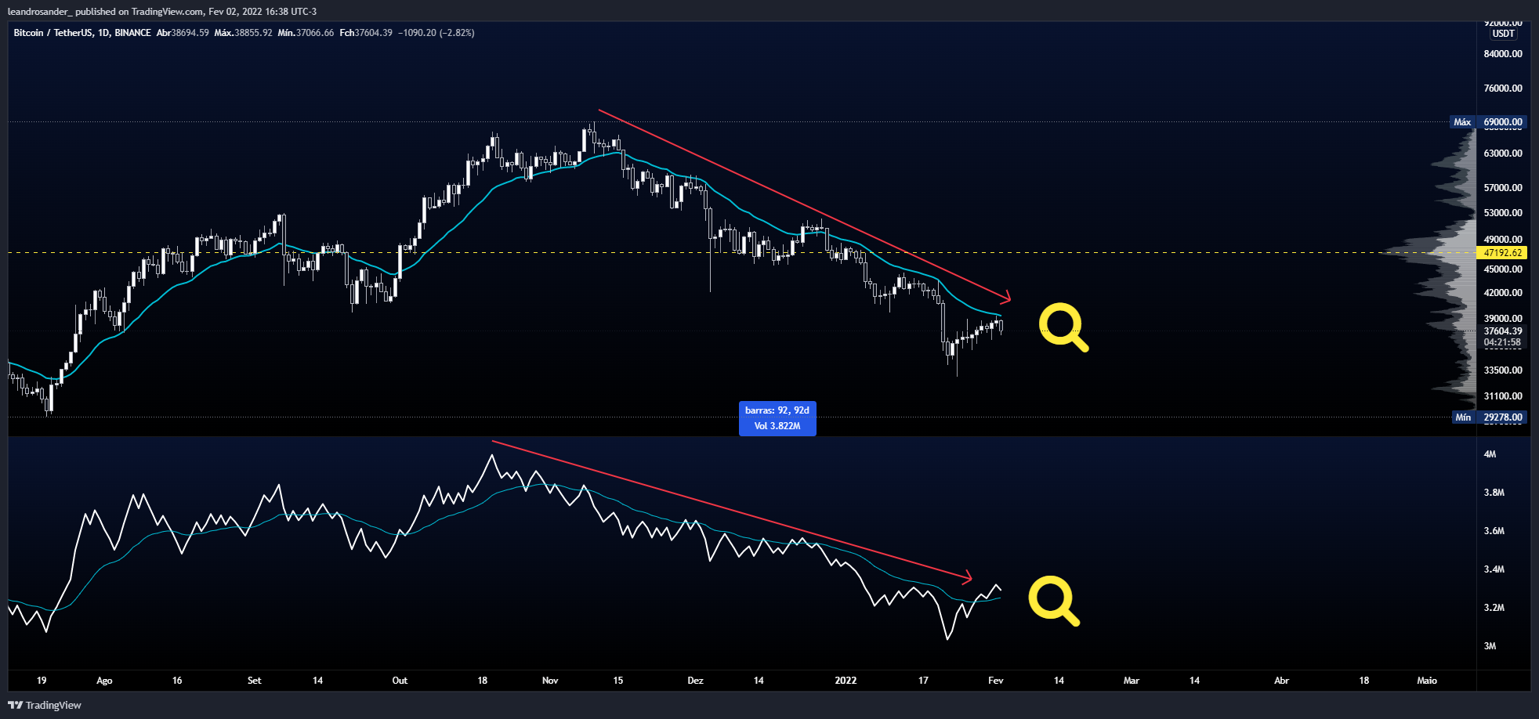Click the 57000.00 price axis label
The width and height of the screenshot is (1539, 719).
tap(1502, 188)
